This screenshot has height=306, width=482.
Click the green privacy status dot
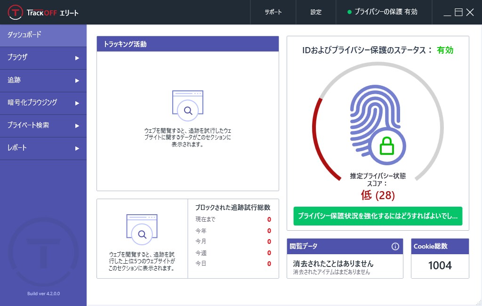coord(349,12)
